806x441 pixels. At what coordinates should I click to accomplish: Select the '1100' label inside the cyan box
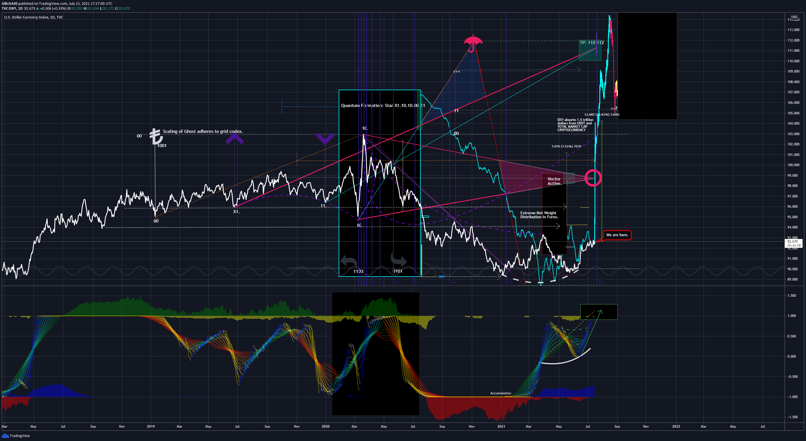358,271
